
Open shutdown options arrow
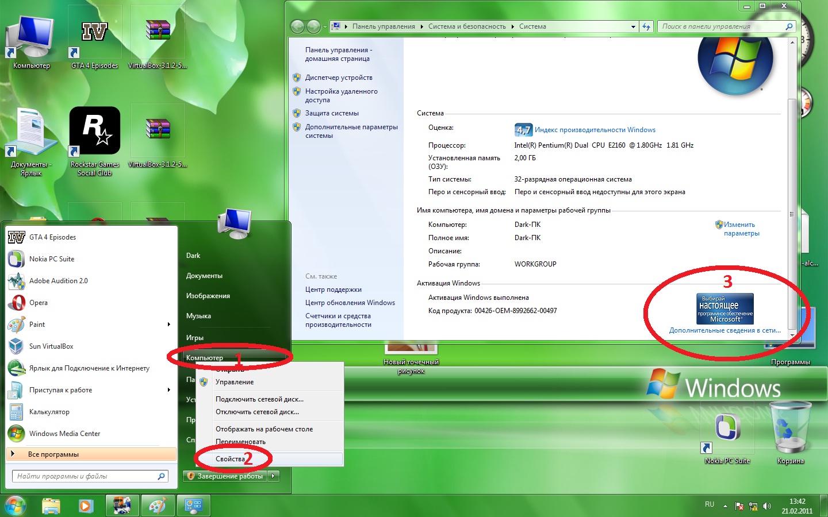[274, 476]
